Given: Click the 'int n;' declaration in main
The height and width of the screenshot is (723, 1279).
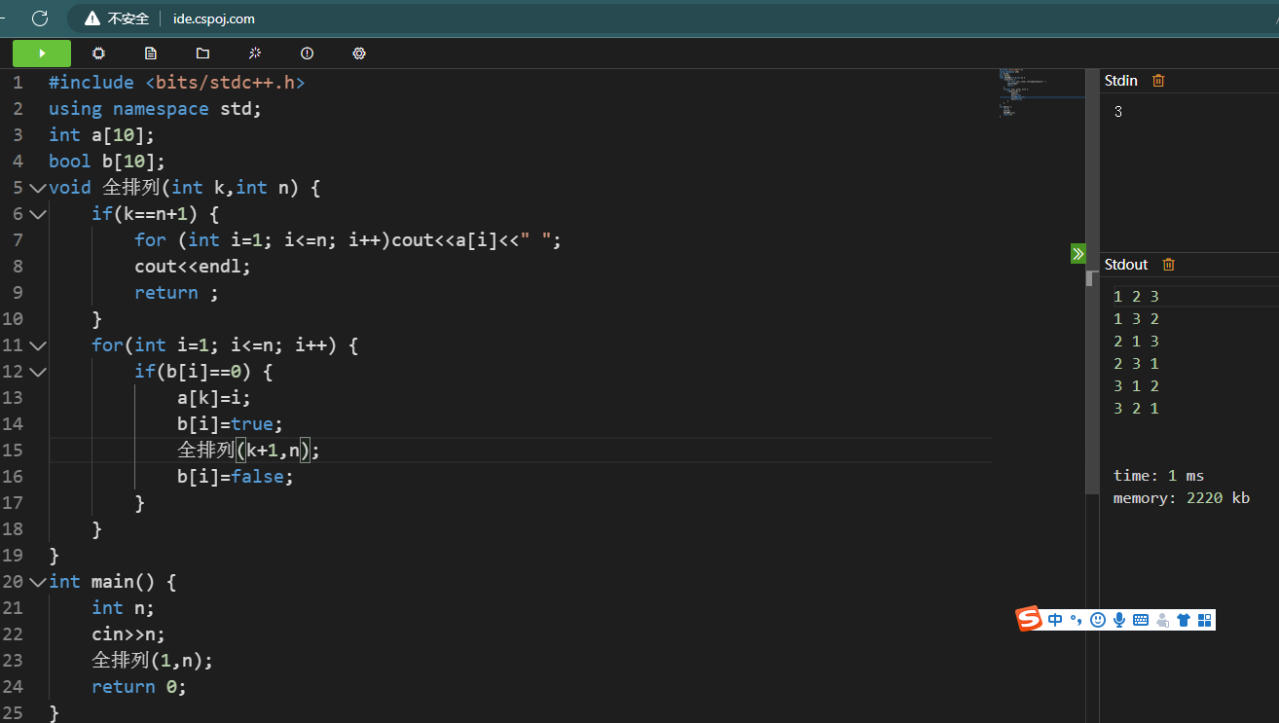Looking at the screenshot, I should pos(124,607).
